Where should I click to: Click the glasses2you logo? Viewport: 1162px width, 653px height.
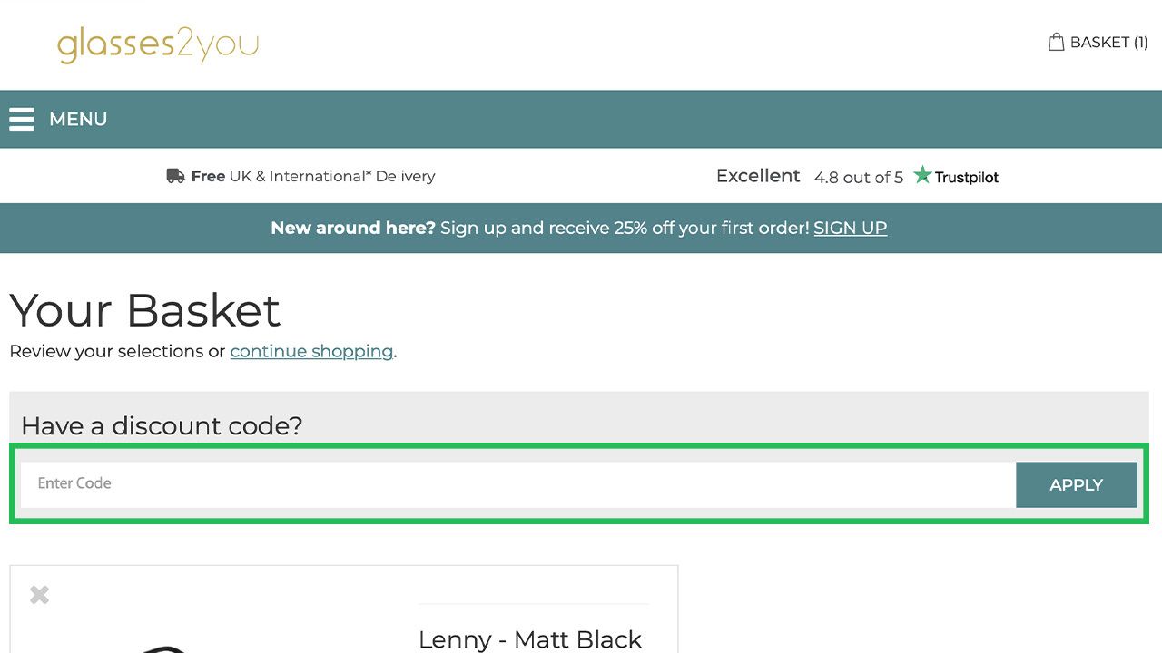point(158,44)
